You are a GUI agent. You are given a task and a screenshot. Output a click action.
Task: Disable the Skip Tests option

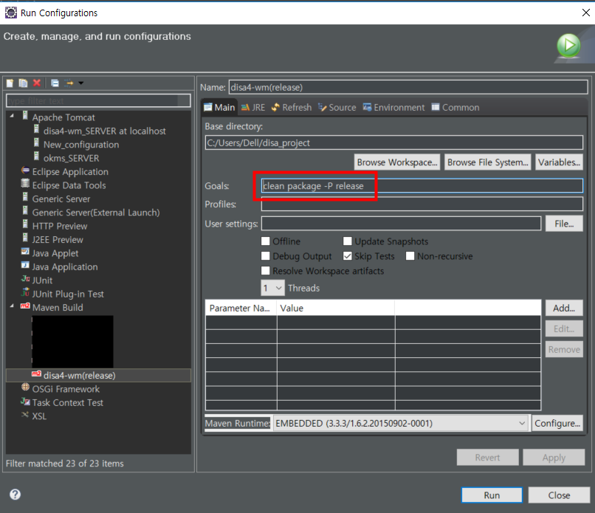tap(347, 255)
